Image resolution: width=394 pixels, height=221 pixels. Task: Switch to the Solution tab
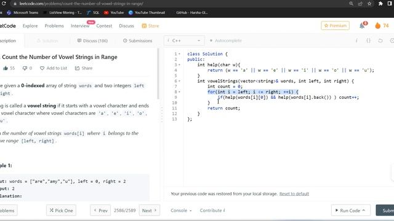pyautogui.click(x=47, y=41)
